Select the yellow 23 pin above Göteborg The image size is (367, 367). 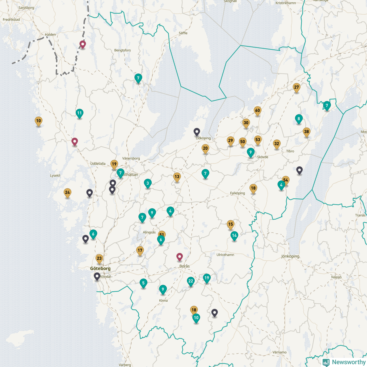point(99,259)
